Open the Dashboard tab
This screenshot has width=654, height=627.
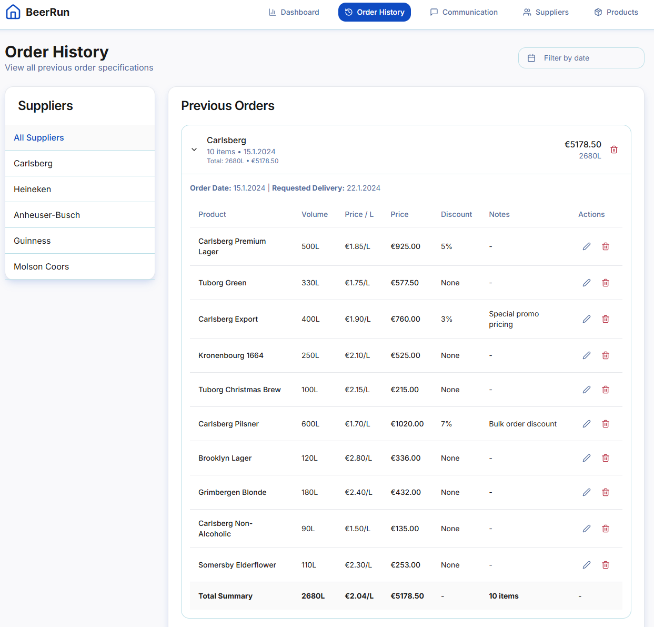pos(294,12)
